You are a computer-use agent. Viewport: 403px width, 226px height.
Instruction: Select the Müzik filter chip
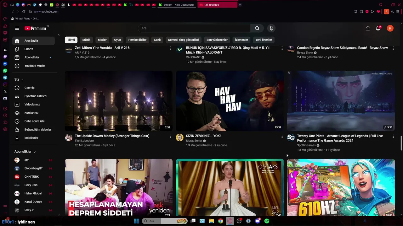(86, 40)
